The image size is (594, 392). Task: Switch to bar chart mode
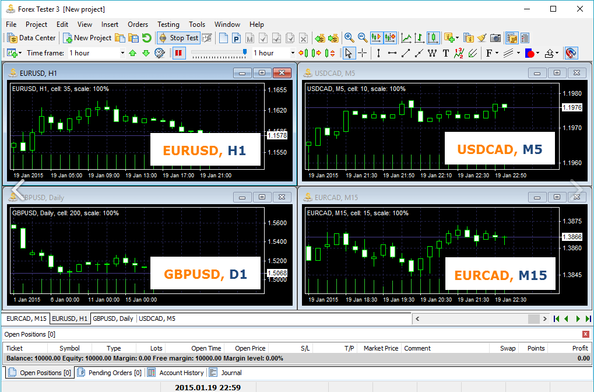point(419,38)
